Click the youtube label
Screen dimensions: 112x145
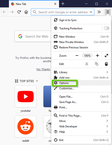click(25, 111)
